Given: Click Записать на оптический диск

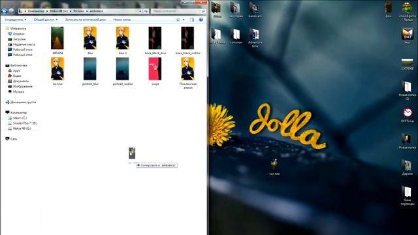Looking at the screenshot, I should tap(86, 20).
